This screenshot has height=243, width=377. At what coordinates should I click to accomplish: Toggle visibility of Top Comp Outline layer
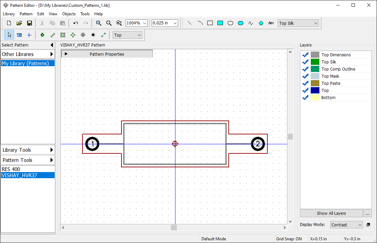point(305,69)
